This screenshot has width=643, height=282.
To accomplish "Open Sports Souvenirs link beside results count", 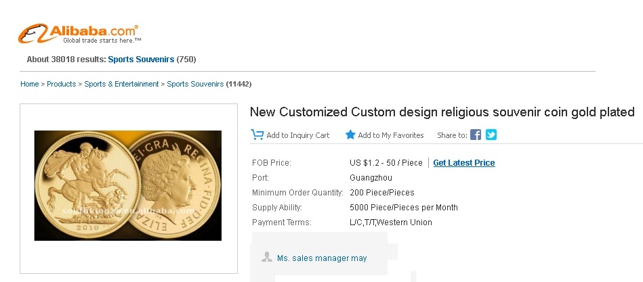I will coord(141,60).
